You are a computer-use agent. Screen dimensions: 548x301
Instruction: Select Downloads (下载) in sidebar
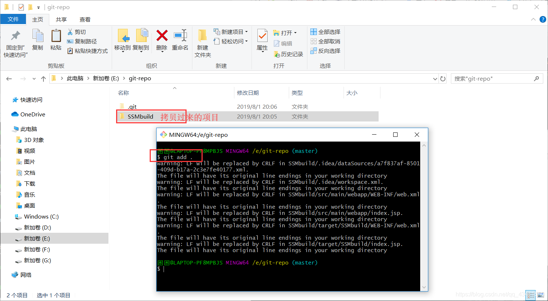coord(30,184)
